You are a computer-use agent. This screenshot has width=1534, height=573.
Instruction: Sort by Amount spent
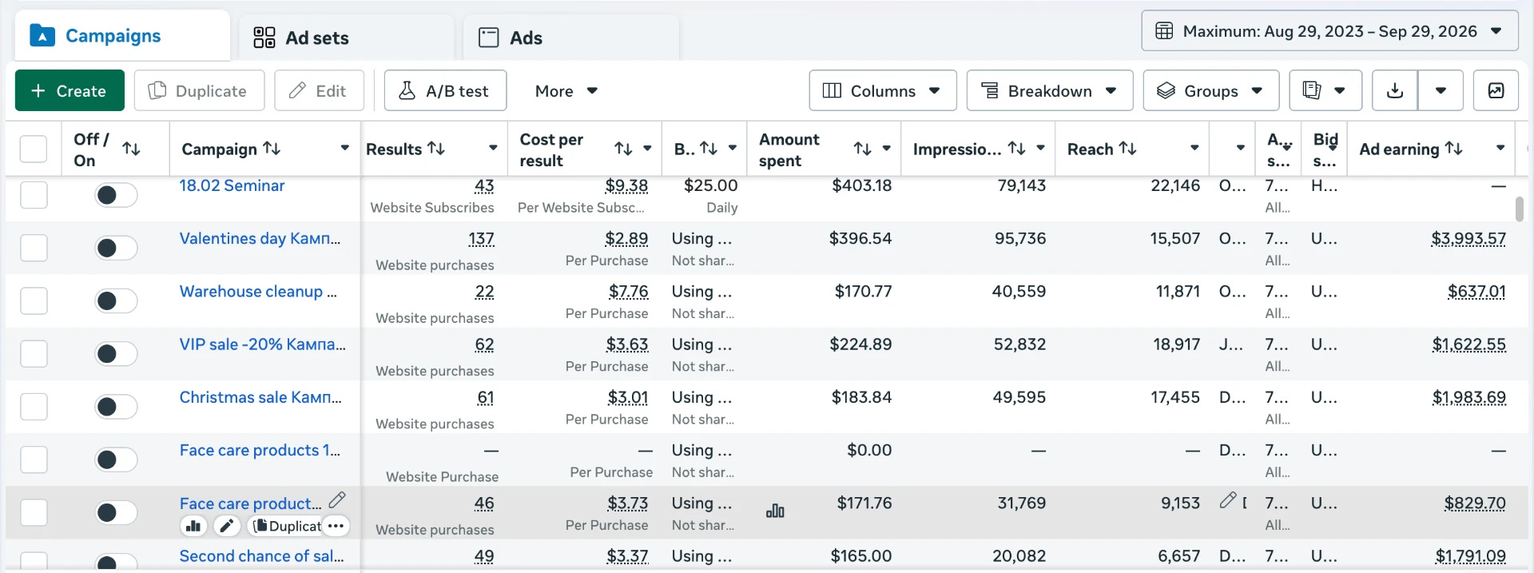(862, 149)
